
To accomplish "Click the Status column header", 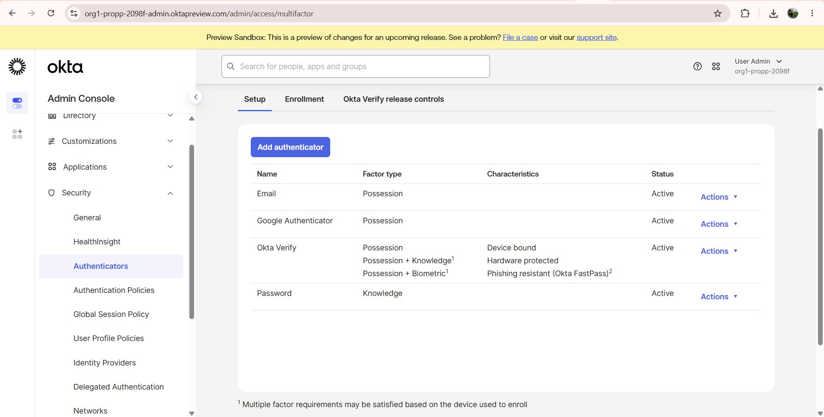I will pos(662,174).
